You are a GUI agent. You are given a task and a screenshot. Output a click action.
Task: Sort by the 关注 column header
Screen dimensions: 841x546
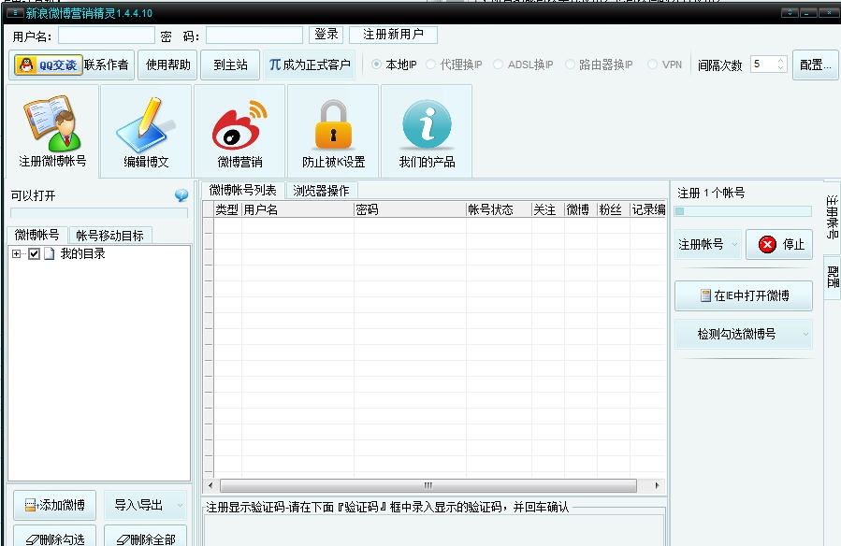(x=547, y=209)
